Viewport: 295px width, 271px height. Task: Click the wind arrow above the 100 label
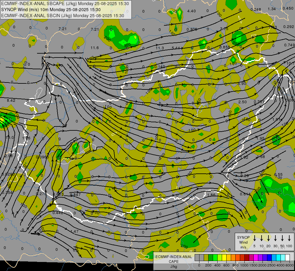pyautogui.click(x=289, y=238)
